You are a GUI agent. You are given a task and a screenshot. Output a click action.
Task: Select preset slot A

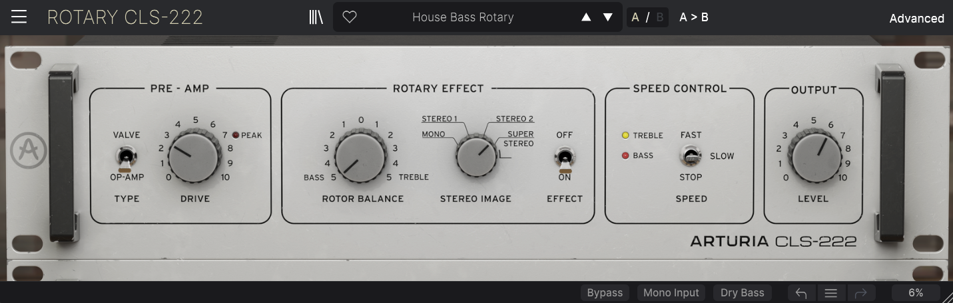point(635,17)
